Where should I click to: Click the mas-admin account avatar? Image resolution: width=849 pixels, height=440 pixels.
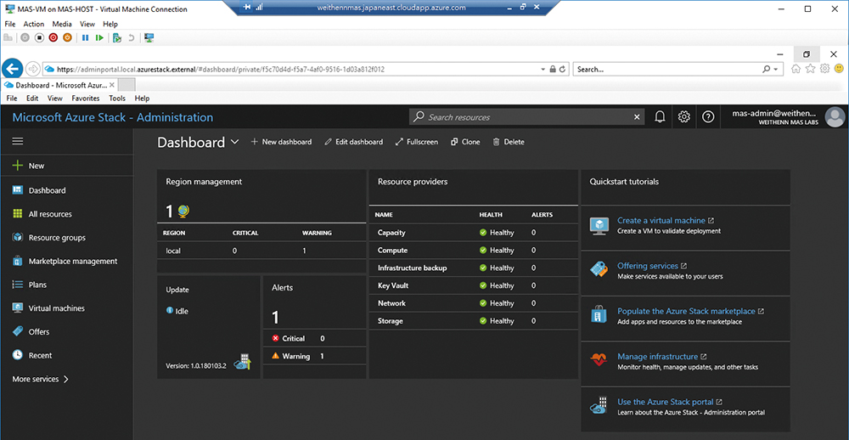[x=835, y=117]
